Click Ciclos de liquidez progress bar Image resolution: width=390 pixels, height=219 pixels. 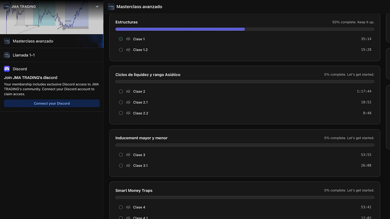(245, 82)
